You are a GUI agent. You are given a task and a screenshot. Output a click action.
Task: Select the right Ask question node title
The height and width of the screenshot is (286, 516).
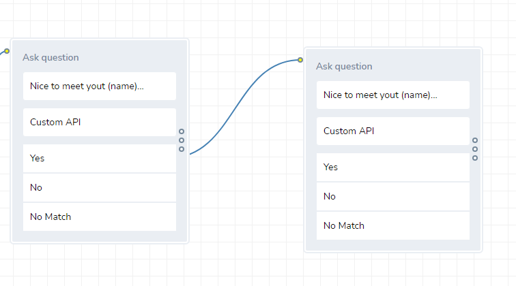click(x=344, y=66)
